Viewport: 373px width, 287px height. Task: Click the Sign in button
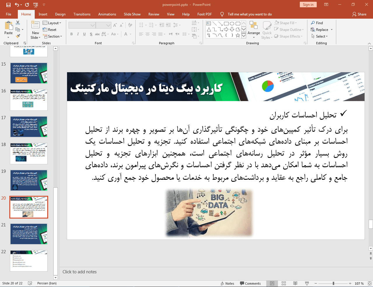click(x=308, y=5)
